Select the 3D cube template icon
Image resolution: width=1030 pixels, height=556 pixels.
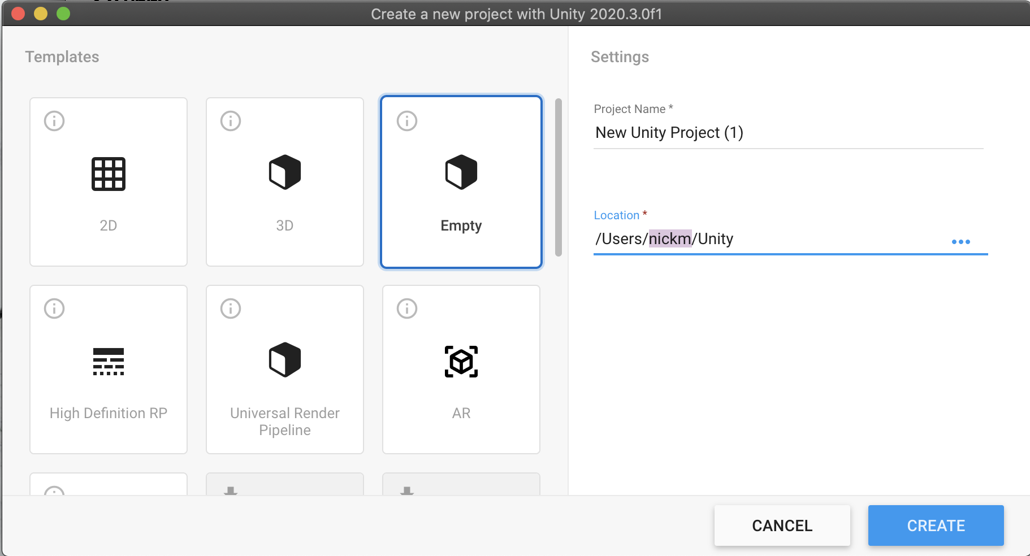tap(285, 172)
